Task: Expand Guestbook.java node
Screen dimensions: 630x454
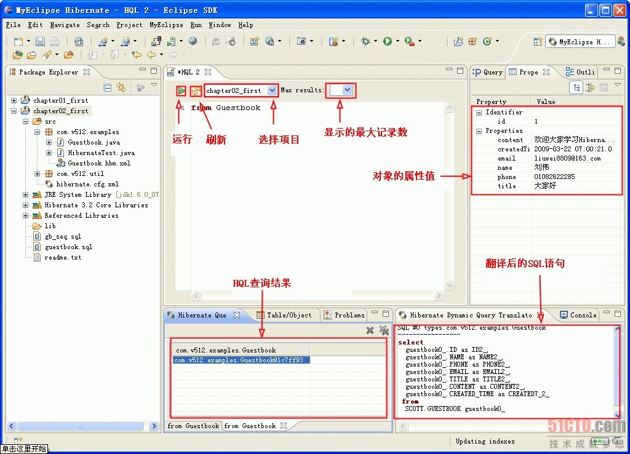Action: pos(49,142)
